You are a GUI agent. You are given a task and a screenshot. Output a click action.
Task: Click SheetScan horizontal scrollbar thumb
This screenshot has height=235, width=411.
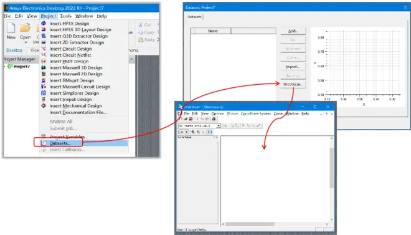[250, 224]
